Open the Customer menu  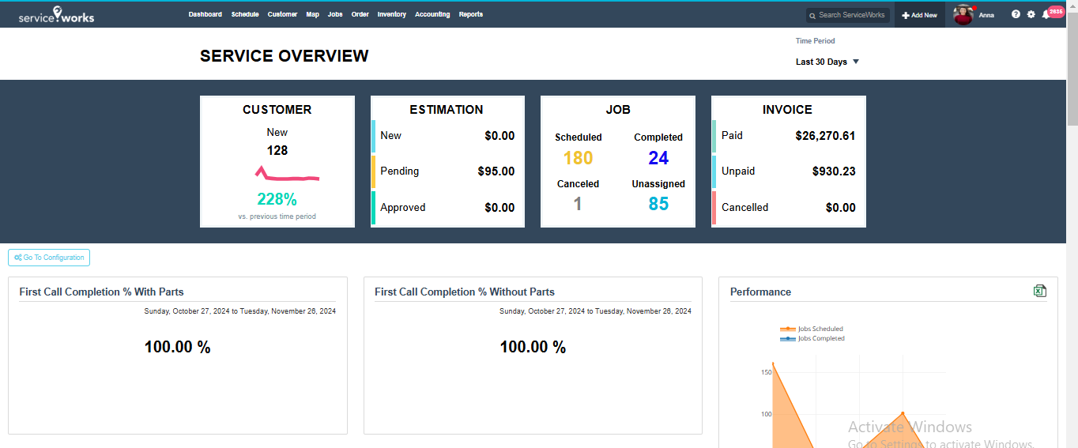click(x=283, y=14)
